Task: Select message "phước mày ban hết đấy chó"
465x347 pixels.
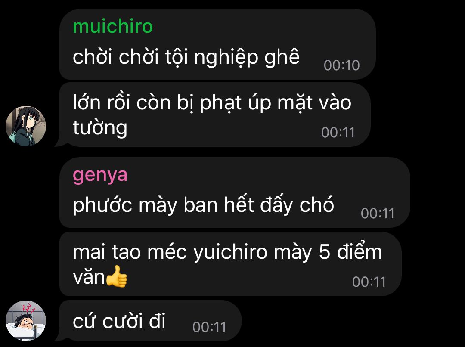Action: 235,192
